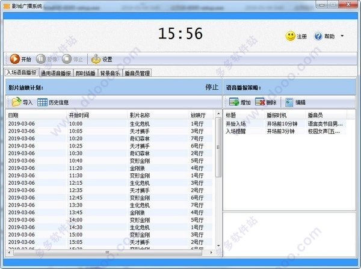Click 校园女声[五... announcer cell
Image resolution: width=361 pixels, height=269 pixels.
pos(324,131)
